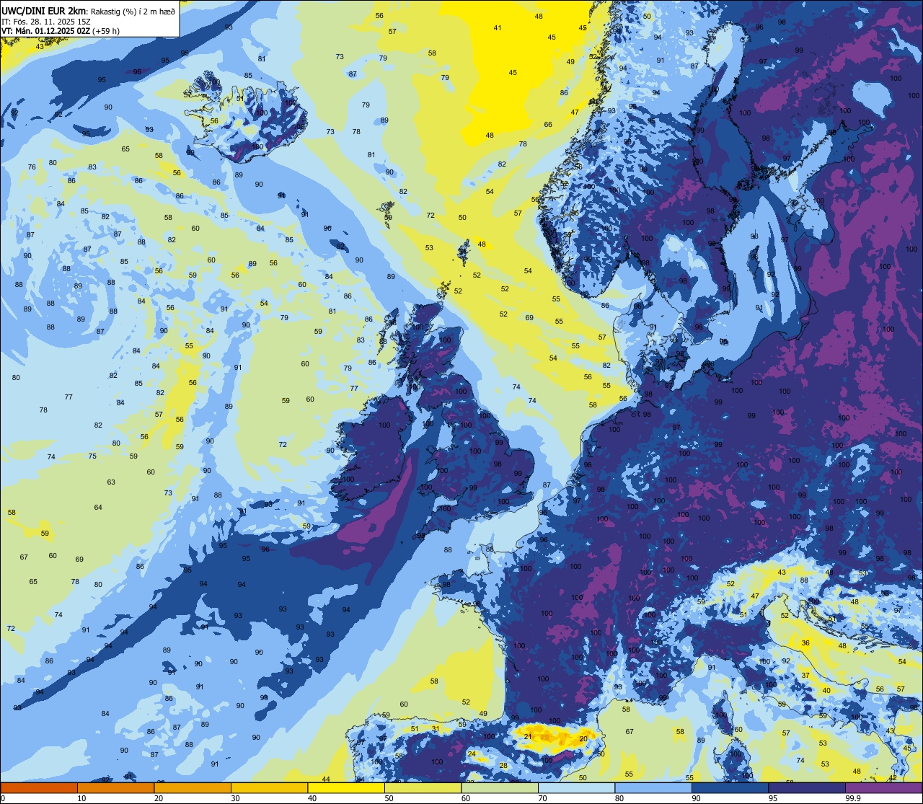Click the medium blue 80–90 legend swatch
Image resolution: width=923 pixels, height=804 pixels.
[x=653, y=788]
